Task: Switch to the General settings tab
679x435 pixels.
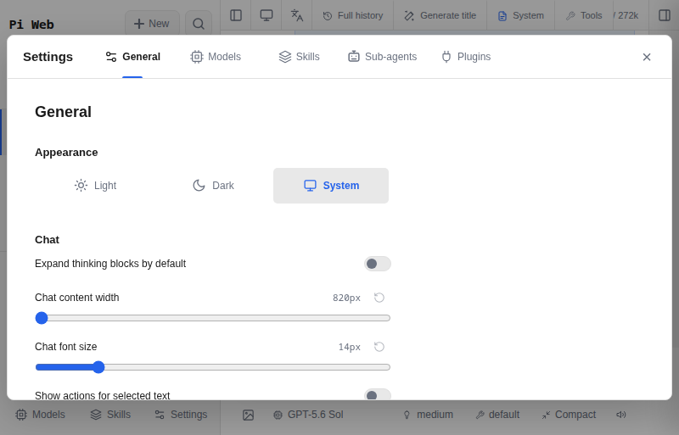Action: (x=132, y=57)
